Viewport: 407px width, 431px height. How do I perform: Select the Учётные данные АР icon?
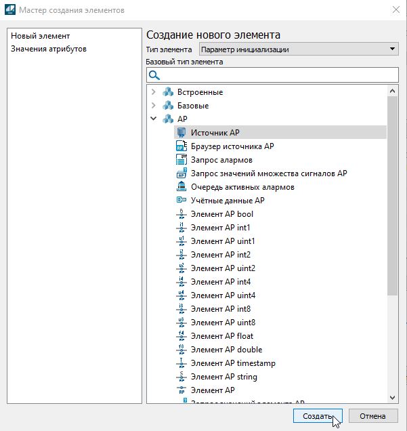pyautogui.click(x=181, y=201)
